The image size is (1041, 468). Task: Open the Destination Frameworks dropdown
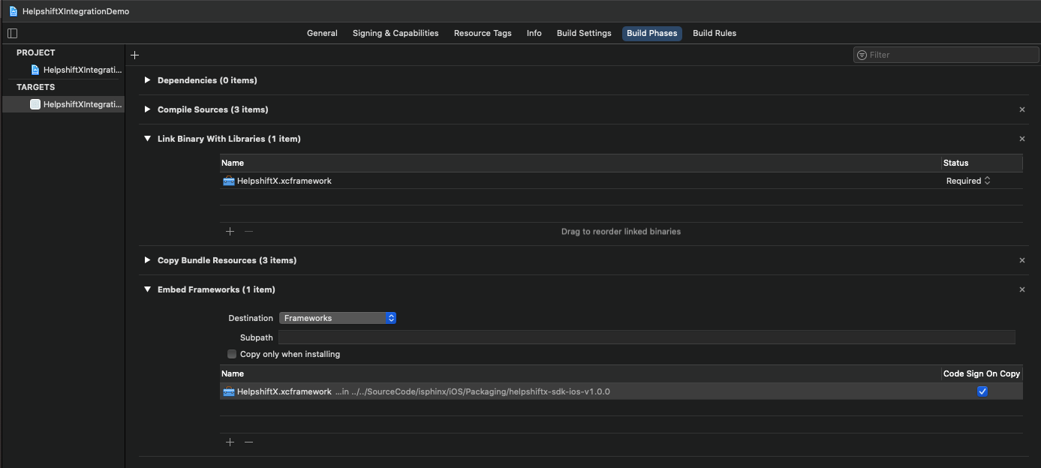337,318
